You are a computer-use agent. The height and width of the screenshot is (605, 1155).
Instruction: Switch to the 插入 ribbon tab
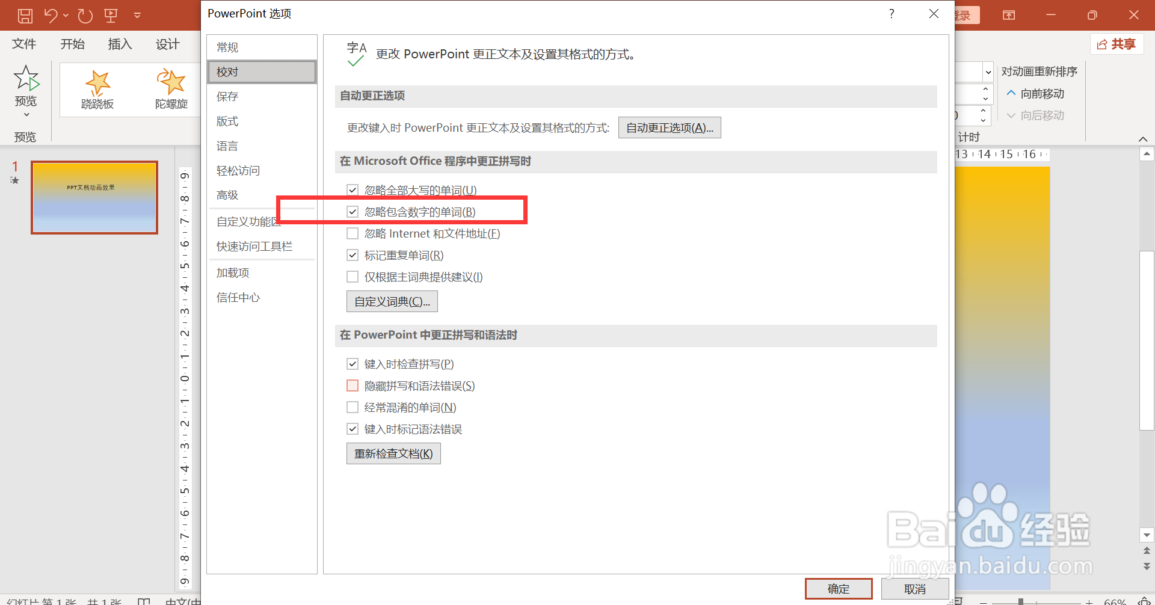click(120, 44)
